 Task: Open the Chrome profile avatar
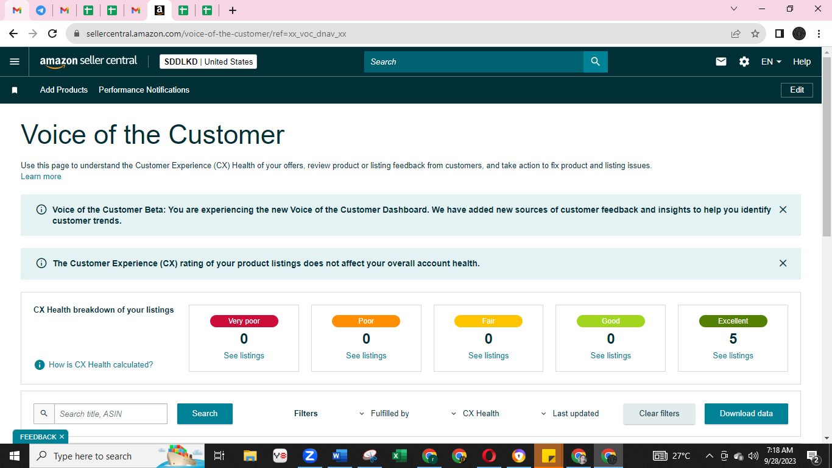(799, 34)
